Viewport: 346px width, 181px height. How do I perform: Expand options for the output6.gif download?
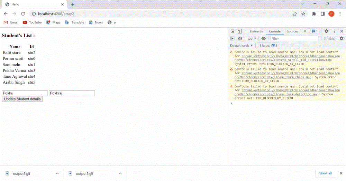coord(57,173)
